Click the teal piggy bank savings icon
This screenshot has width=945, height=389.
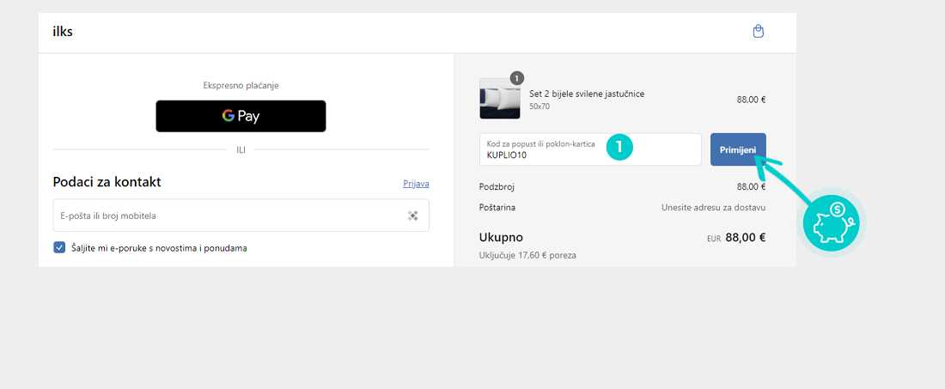[830, 222]
